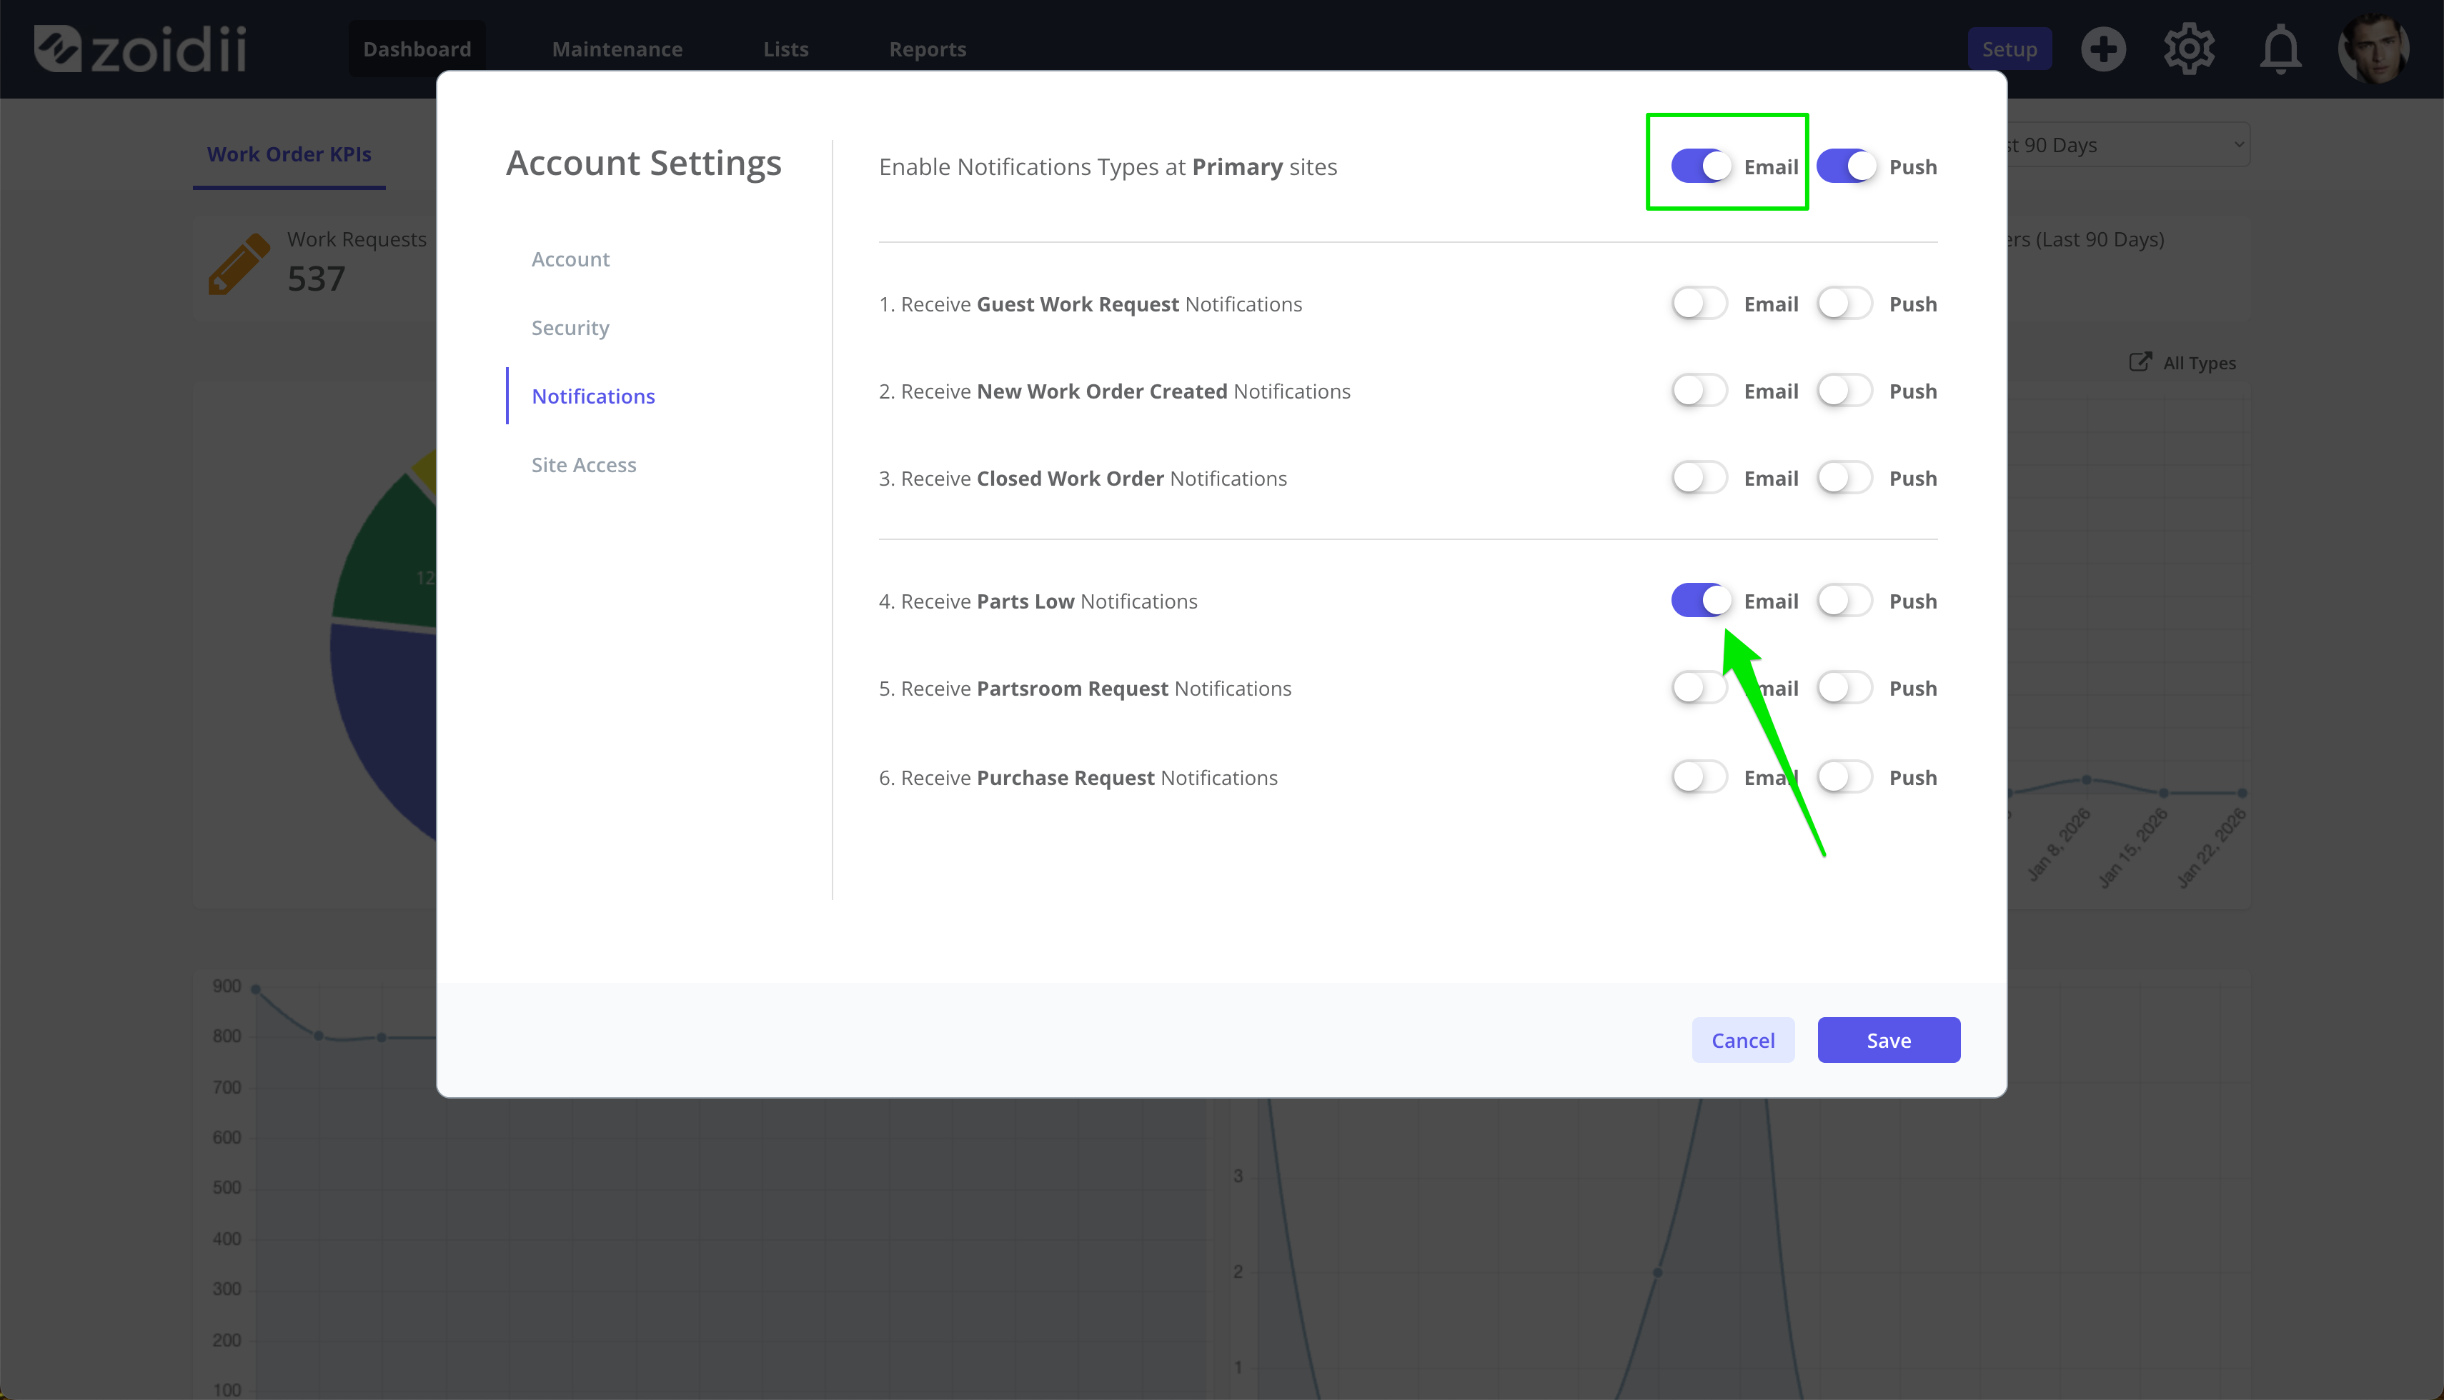Enable Push for Partsroom Request notifications

1844,689
